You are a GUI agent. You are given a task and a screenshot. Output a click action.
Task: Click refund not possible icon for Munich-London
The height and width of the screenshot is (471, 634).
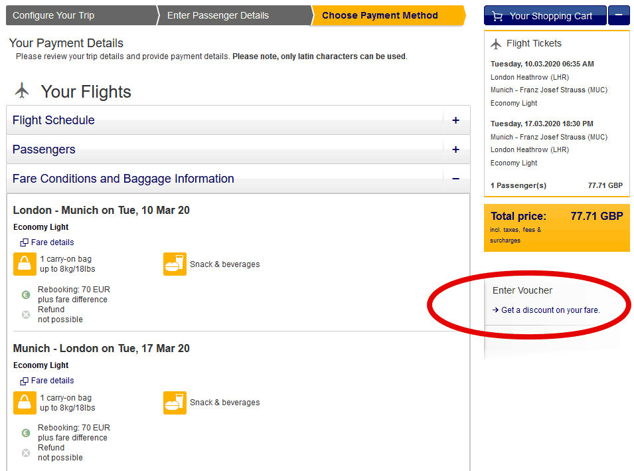pos(25,452)
